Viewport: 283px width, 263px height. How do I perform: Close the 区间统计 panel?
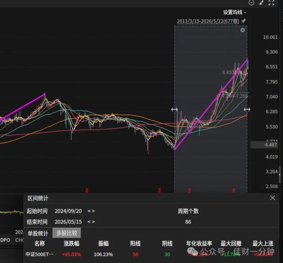pos(273,198)
